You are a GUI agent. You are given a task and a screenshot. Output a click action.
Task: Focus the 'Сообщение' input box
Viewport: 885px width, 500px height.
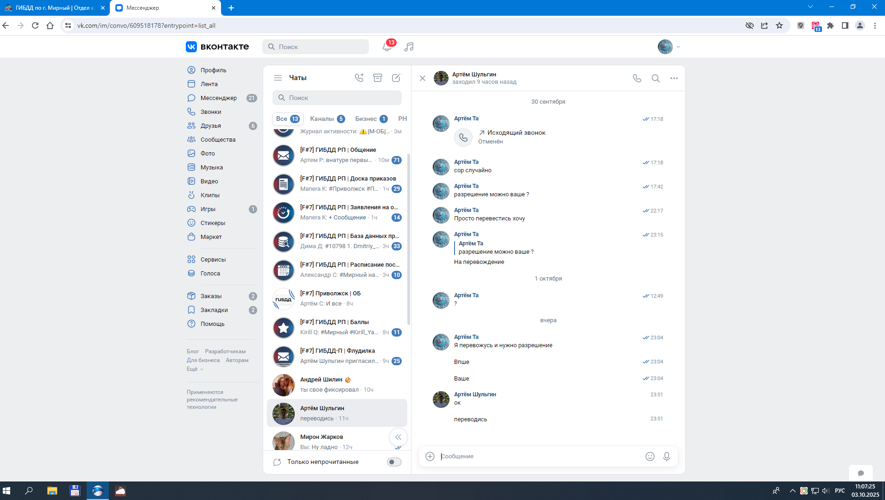click(x=540, y=456)
